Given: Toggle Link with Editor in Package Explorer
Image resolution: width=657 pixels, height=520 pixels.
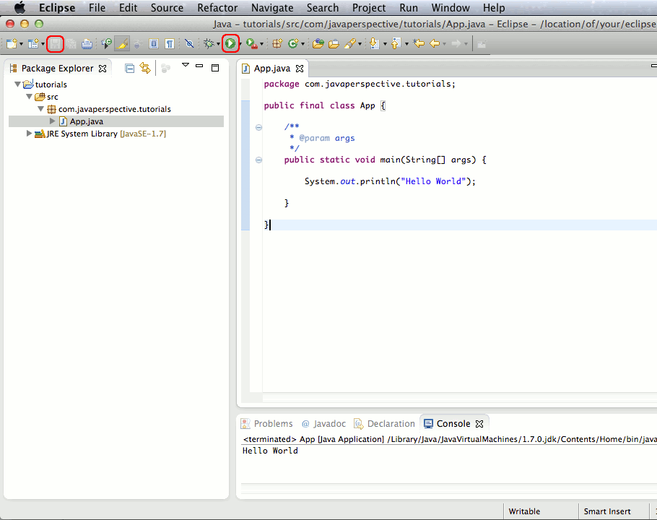Looking at the screenshot, I should click(145, 69).
